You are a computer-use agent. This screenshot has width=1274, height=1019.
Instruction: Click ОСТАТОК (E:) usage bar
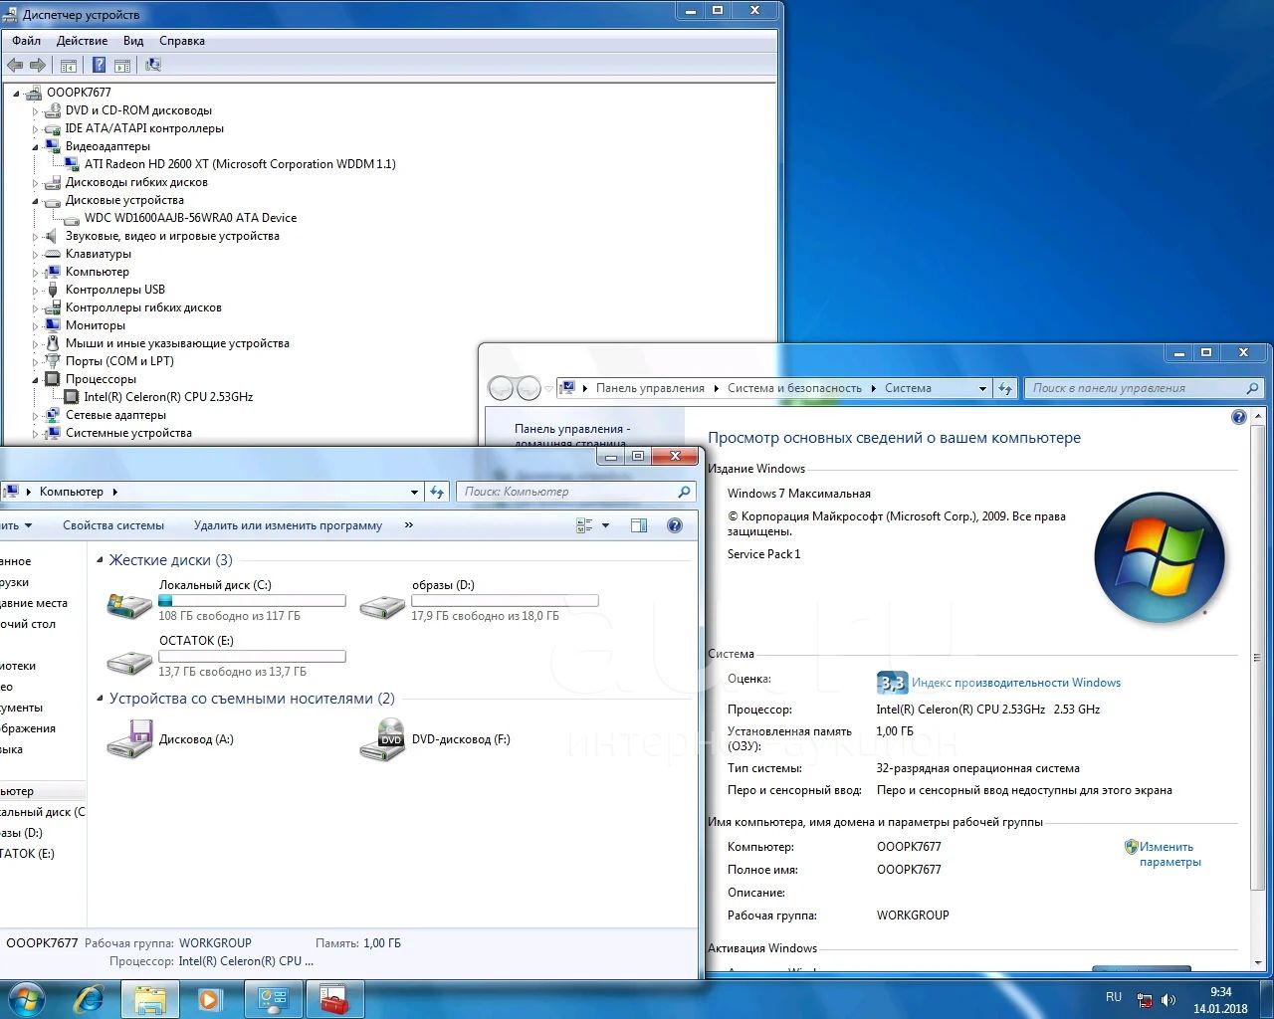tap(252, 657)
